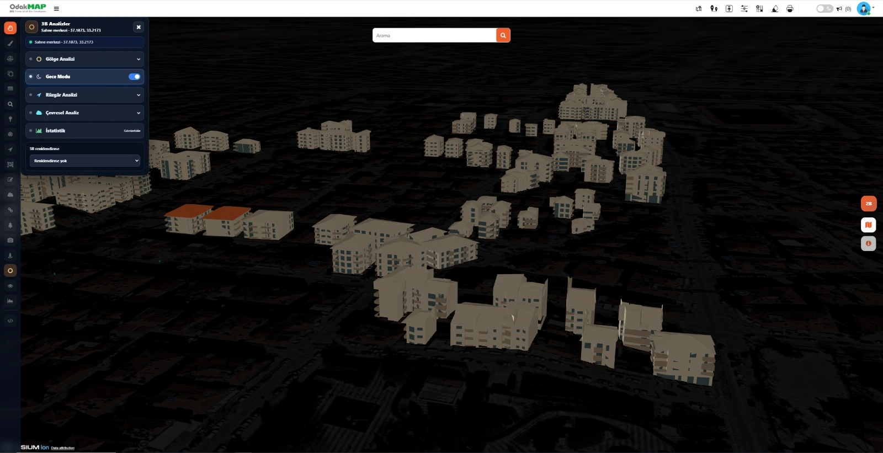
Task: Click the eye visibility icon in sidebar
Action: [x=10, y=286]
